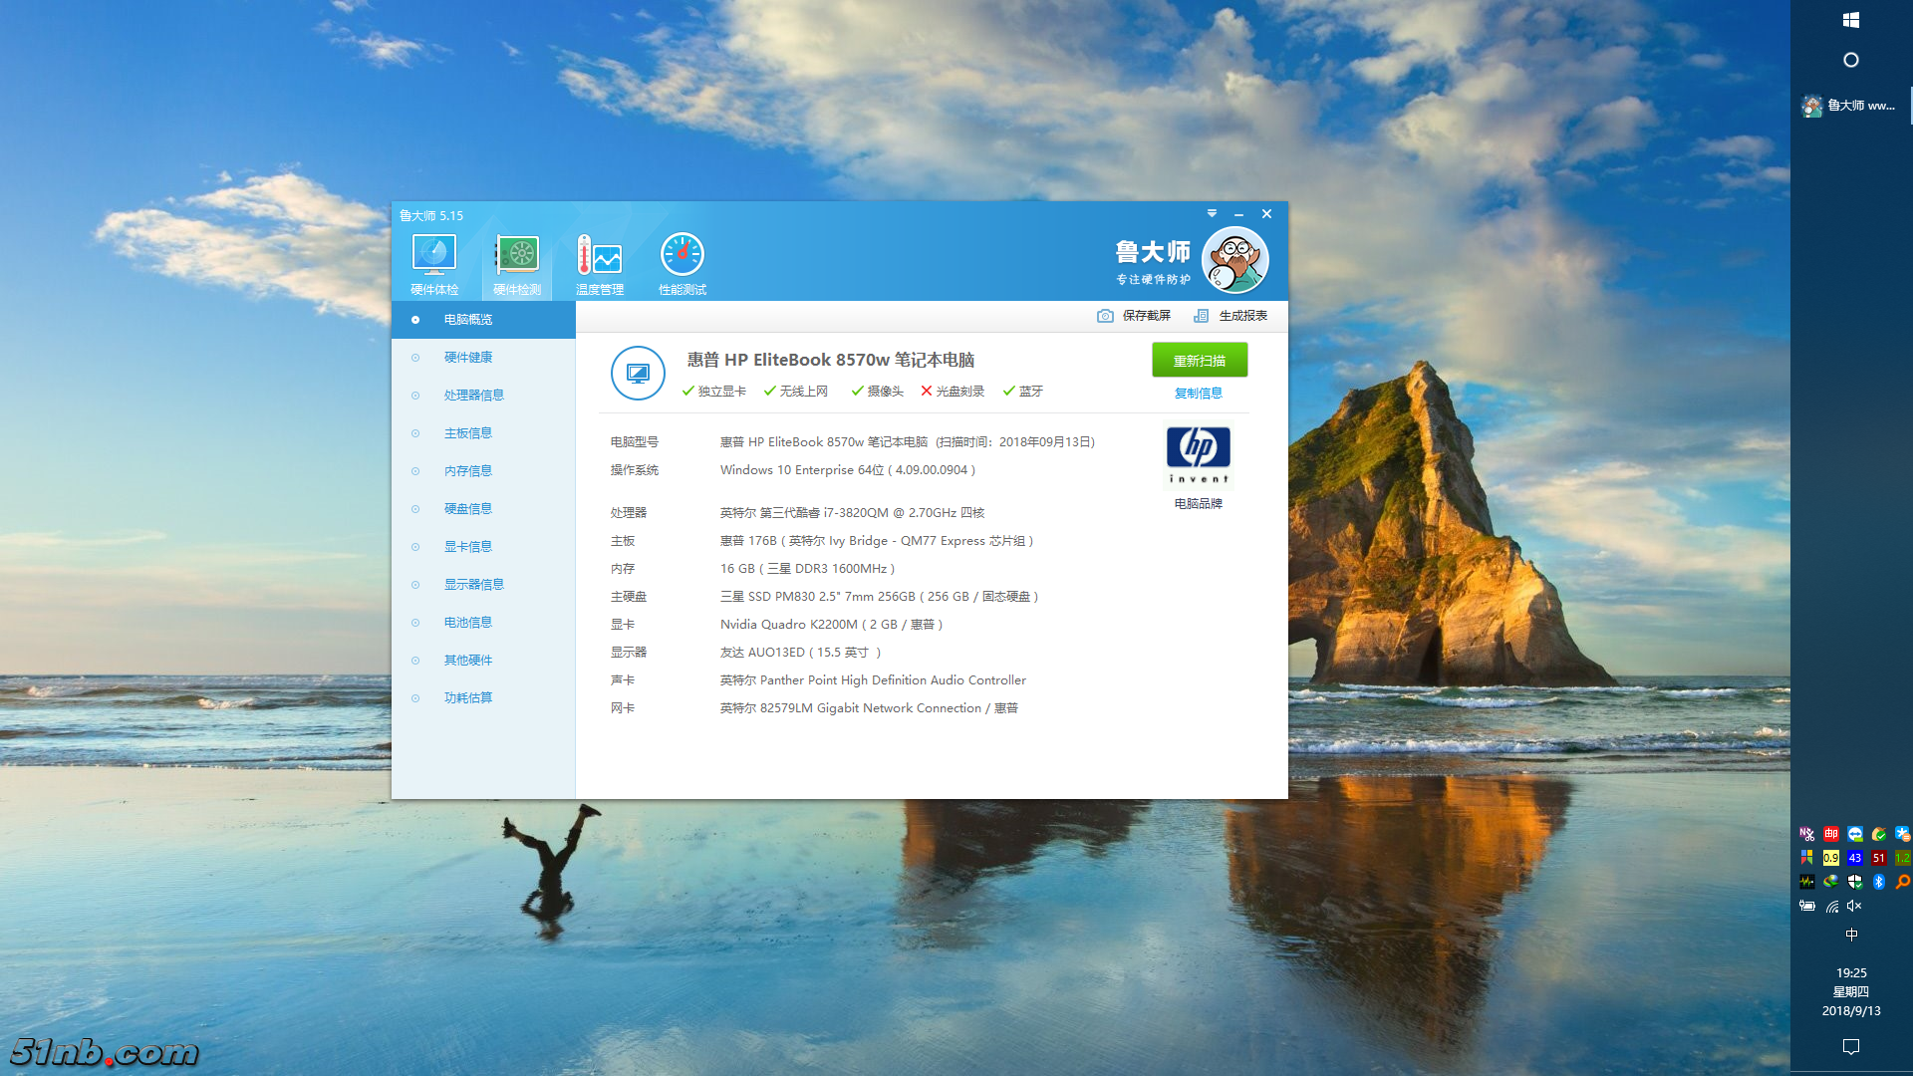Click the 蓝牙 feature label
This screenshot has width=1913, height=1076.
point(1031,392)
